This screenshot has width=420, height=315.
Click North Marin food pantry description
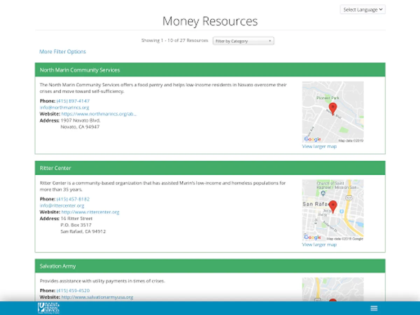(163, 88)
